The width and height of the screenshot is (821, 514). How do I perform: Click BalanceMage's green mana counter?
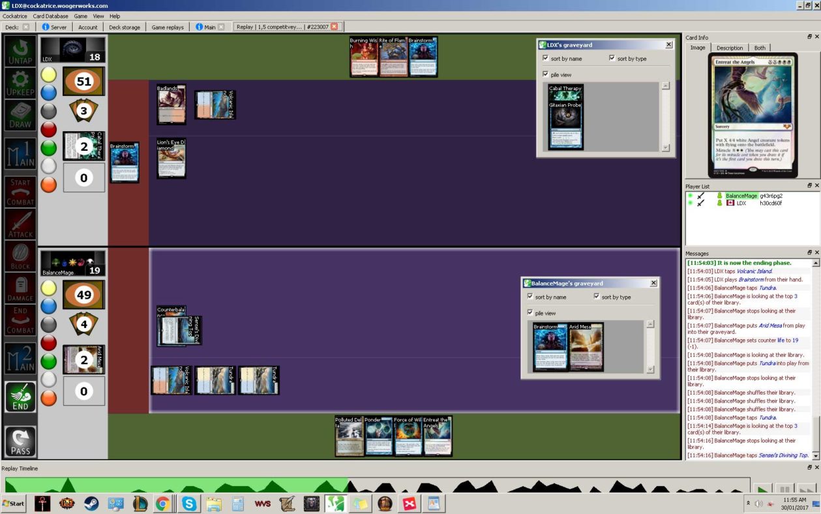point(49,361)
